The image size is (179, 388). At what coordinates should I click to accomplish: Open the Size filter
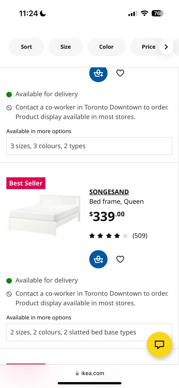(x=66, y=47)
